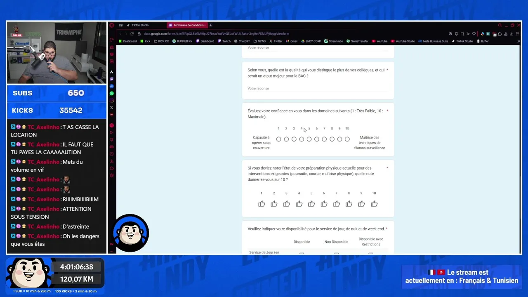Open Extensions cube in the browser sidebar
The width and height of the screenshot is (528, 297).
click(x=111, y=169)
